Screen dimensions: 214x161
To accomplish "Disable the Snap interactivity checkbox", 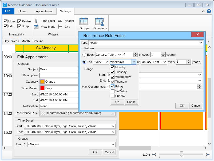I will [19, 26].
